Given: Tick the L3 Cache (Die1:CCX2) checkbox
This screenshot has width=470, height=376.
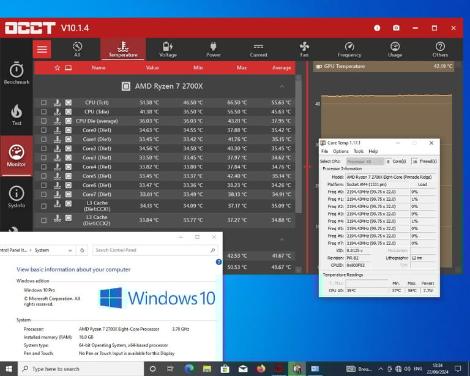Looking at the screenshot, I should click(x=44, y=220).
